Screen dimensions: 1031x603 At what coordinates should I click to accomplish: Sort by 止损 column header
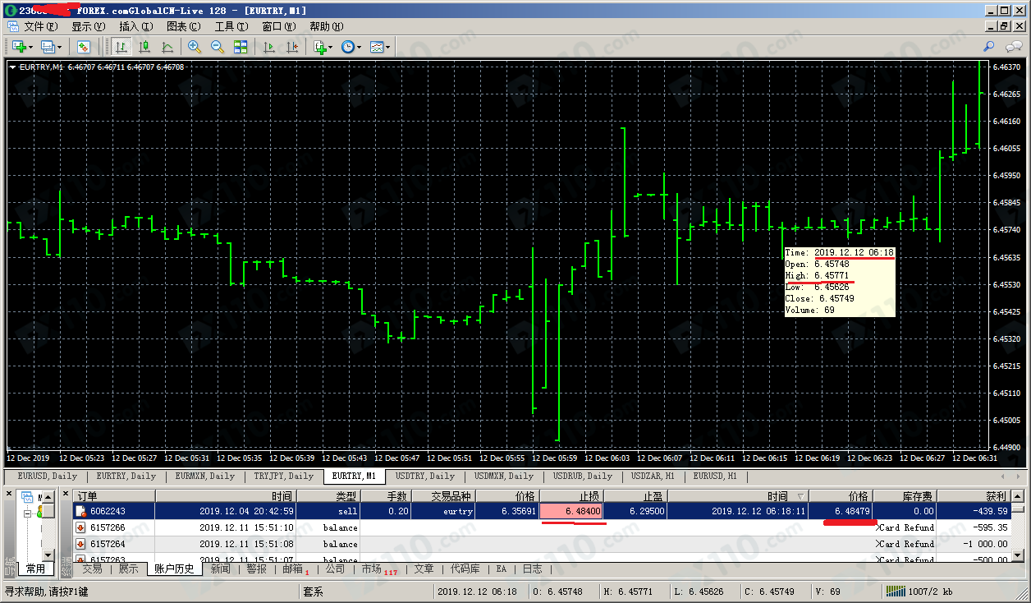(x=572, y=496)
